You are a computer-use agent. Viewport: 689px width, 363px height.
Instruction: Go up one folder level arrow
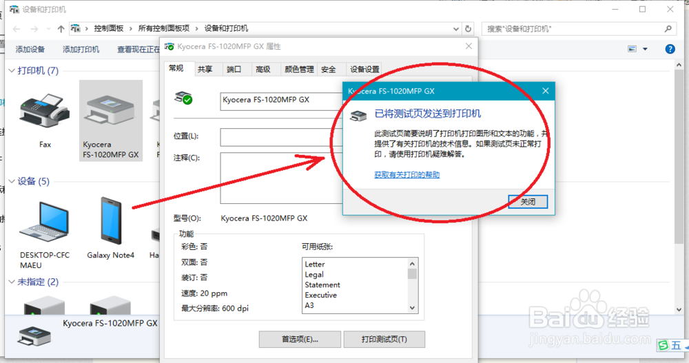61,29
